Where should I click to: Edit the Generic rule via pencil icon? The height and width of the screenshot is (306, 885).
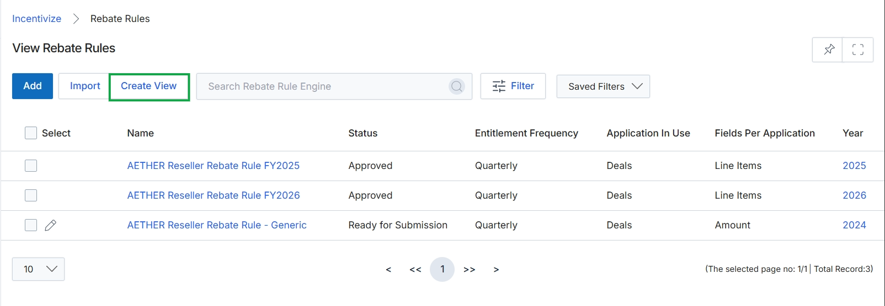[51, 225]
